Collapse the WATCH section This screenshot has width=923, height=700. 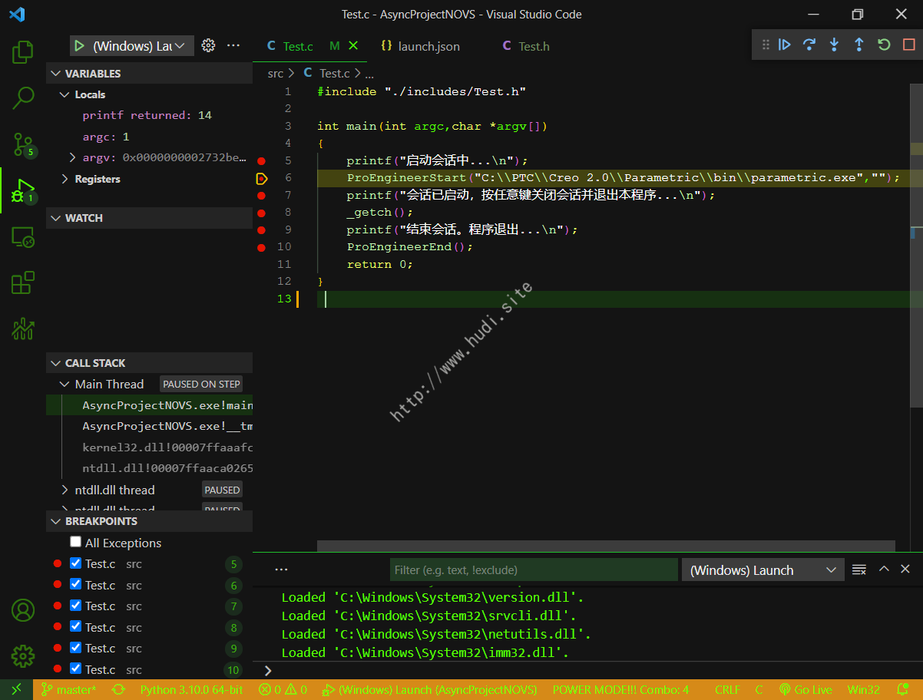tap(149, 218)
